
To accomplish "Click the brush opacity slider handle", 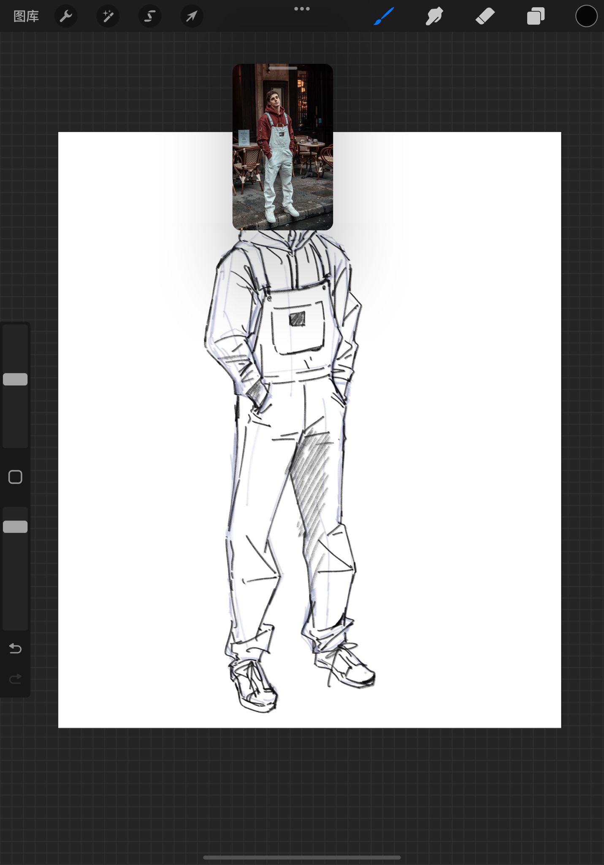I will tap(15, 527).
